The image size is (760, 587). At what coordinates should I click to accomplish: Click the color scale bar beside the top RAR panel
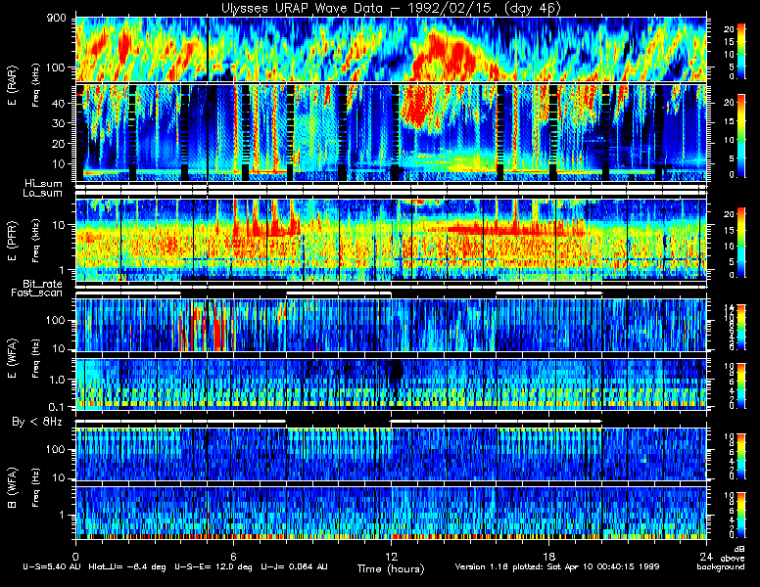(x=741, y=50)
